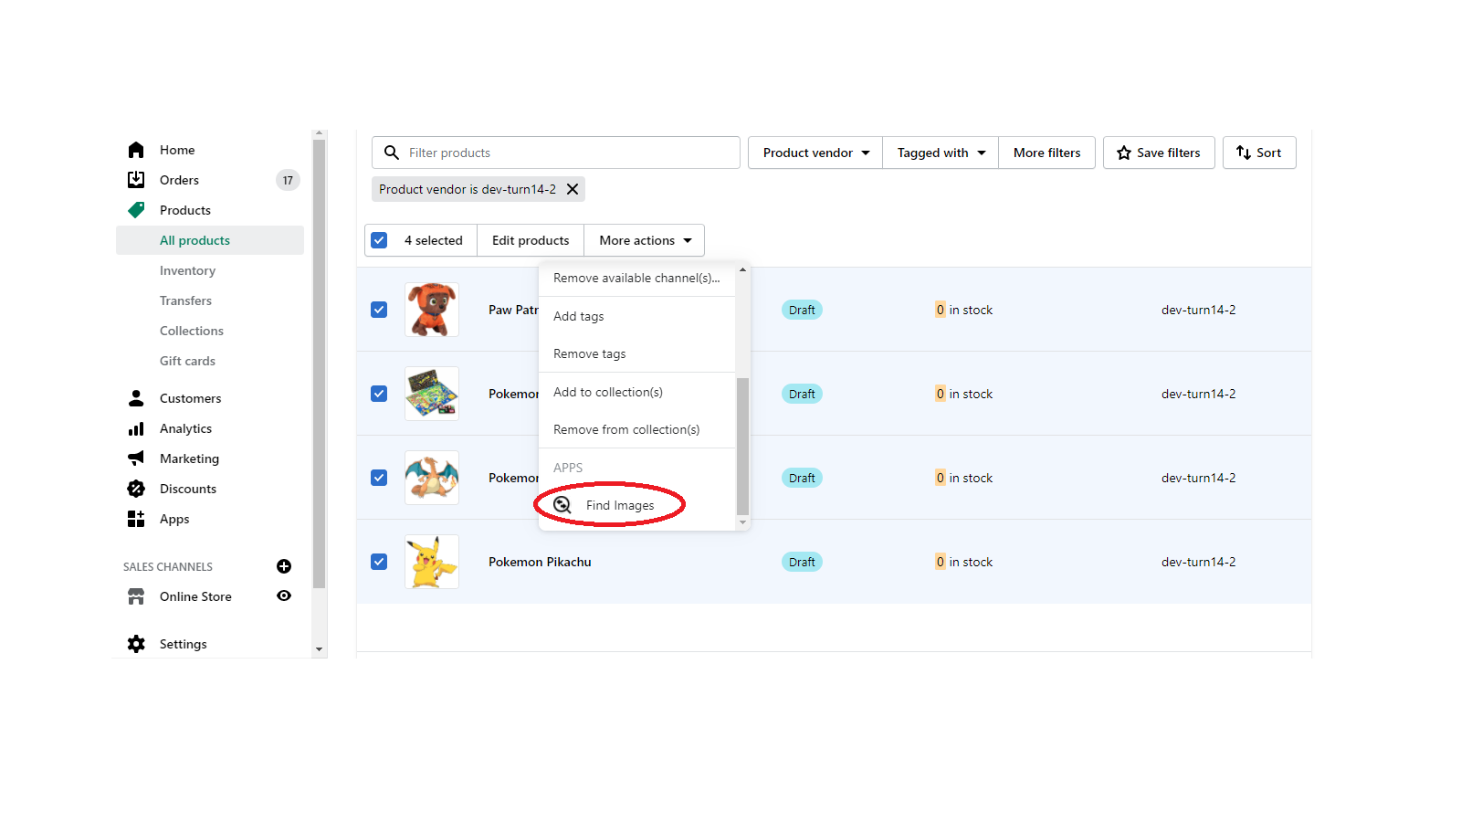Screen dimensions: 1461x822
Task: Choose Find Images from the menu
Action: point(620,505)
